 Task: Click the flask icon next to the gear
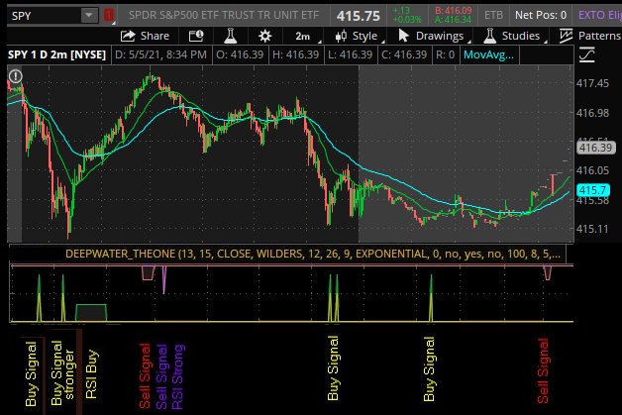(231, 36)
